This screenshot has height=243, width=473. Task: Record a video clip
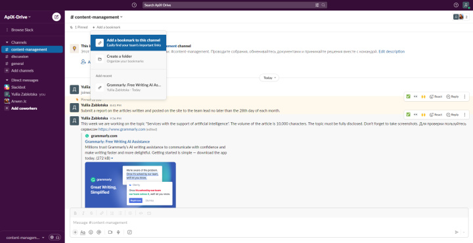[x=110, y=232]
